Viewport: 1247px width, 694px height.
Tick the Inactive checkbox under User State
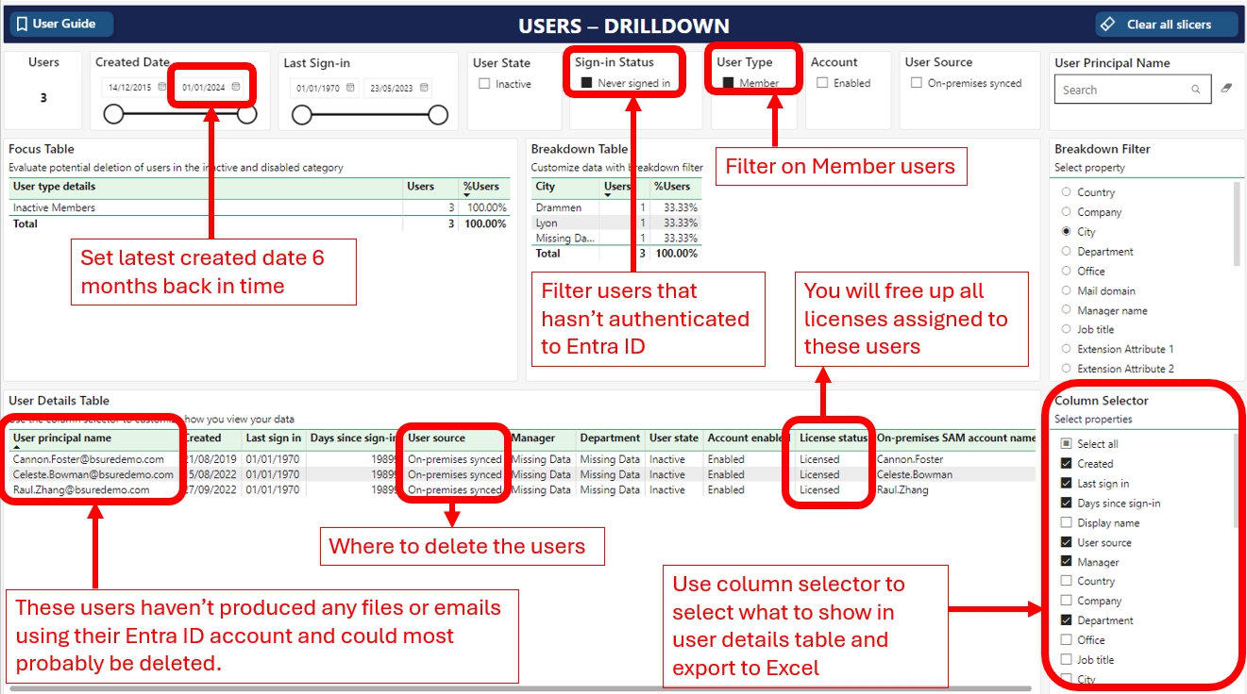[x=484, y=84]
